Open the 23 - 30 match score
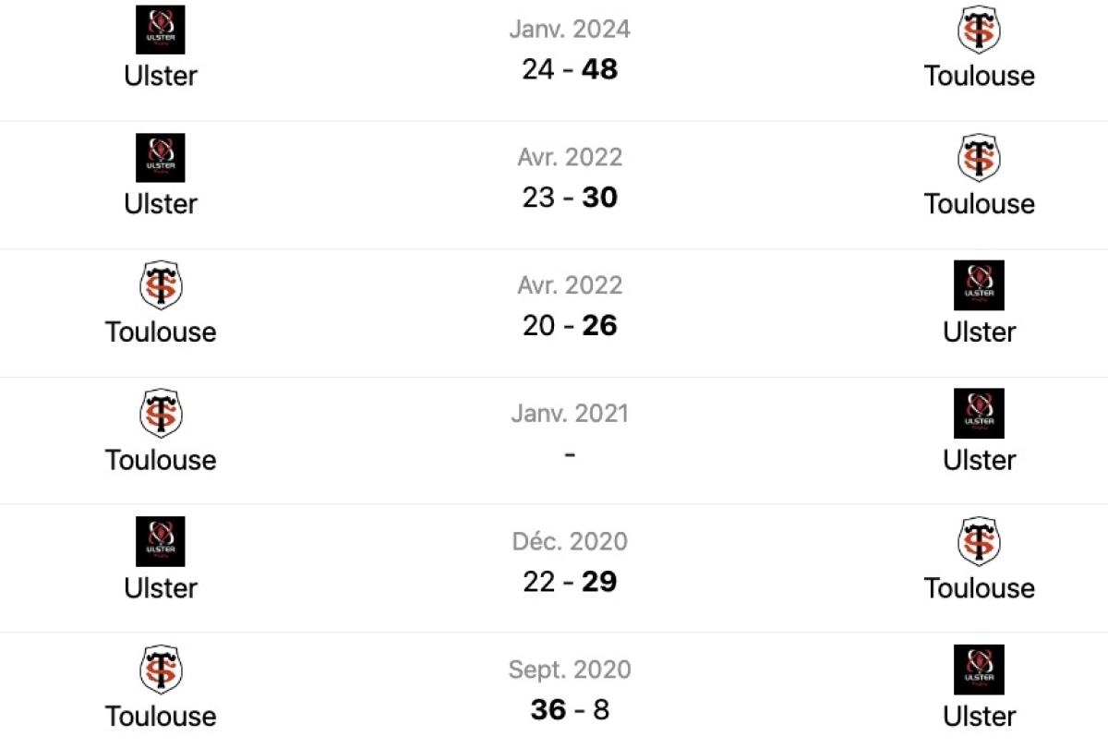Image resolution: width=1108 pixels, height=748 pixels. 570,197
